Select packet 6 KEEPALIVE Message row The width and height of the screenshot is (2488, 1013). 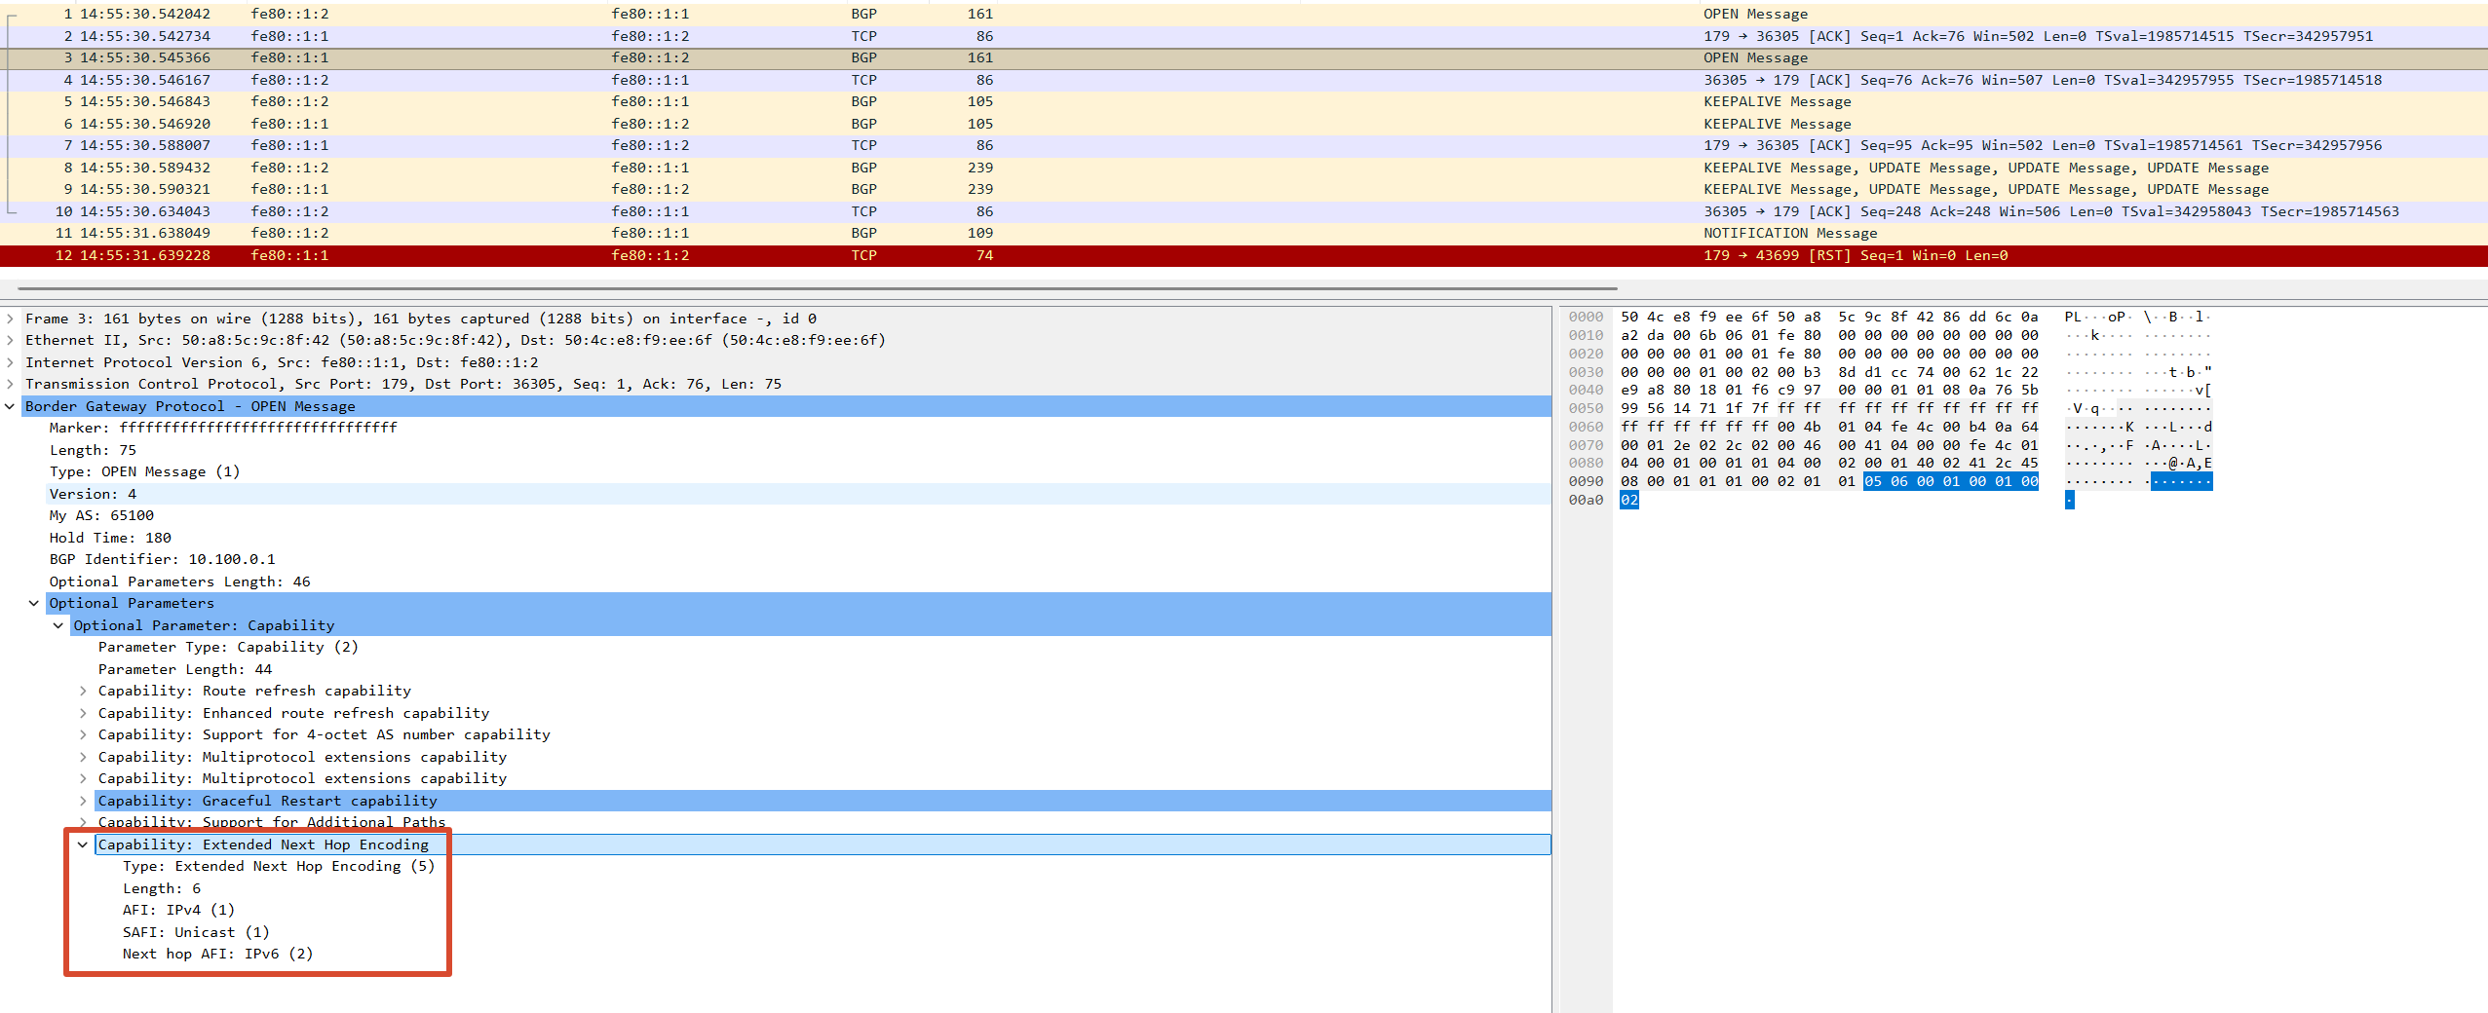[x=1244, y=124]
